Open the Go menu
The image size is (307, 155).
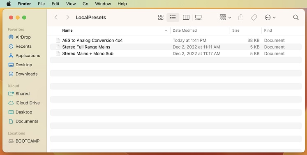click(x=85, y=4)
